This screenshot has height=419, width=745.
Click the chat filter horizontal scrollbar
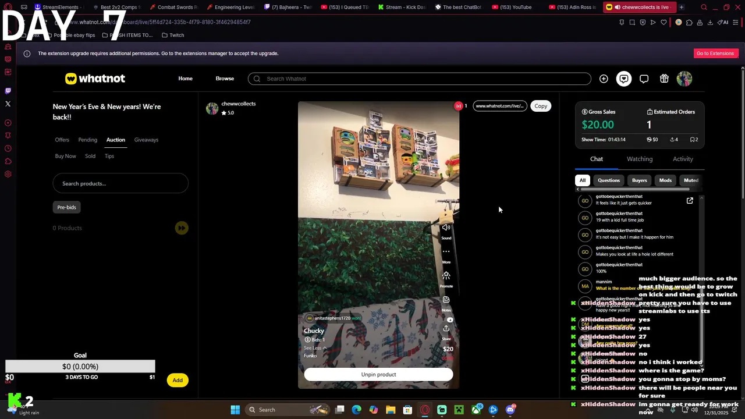(635, 189)
